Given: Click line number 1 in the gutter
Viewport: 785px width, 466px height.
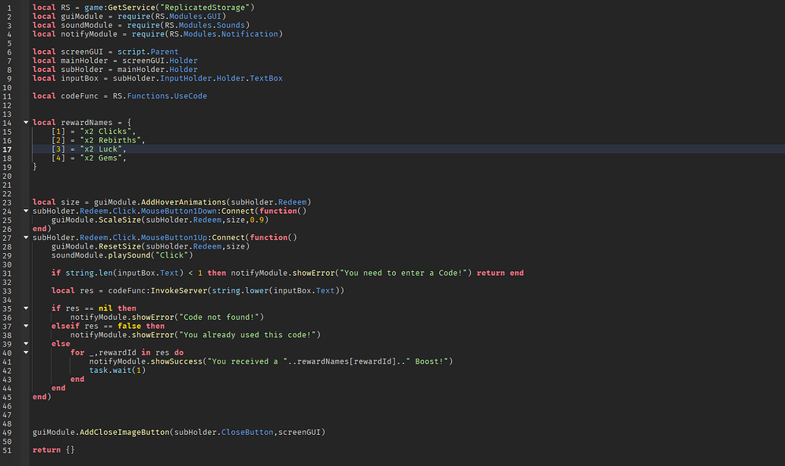Looking at the screenshot, I should pyautogui.click(x=9, y=7).
